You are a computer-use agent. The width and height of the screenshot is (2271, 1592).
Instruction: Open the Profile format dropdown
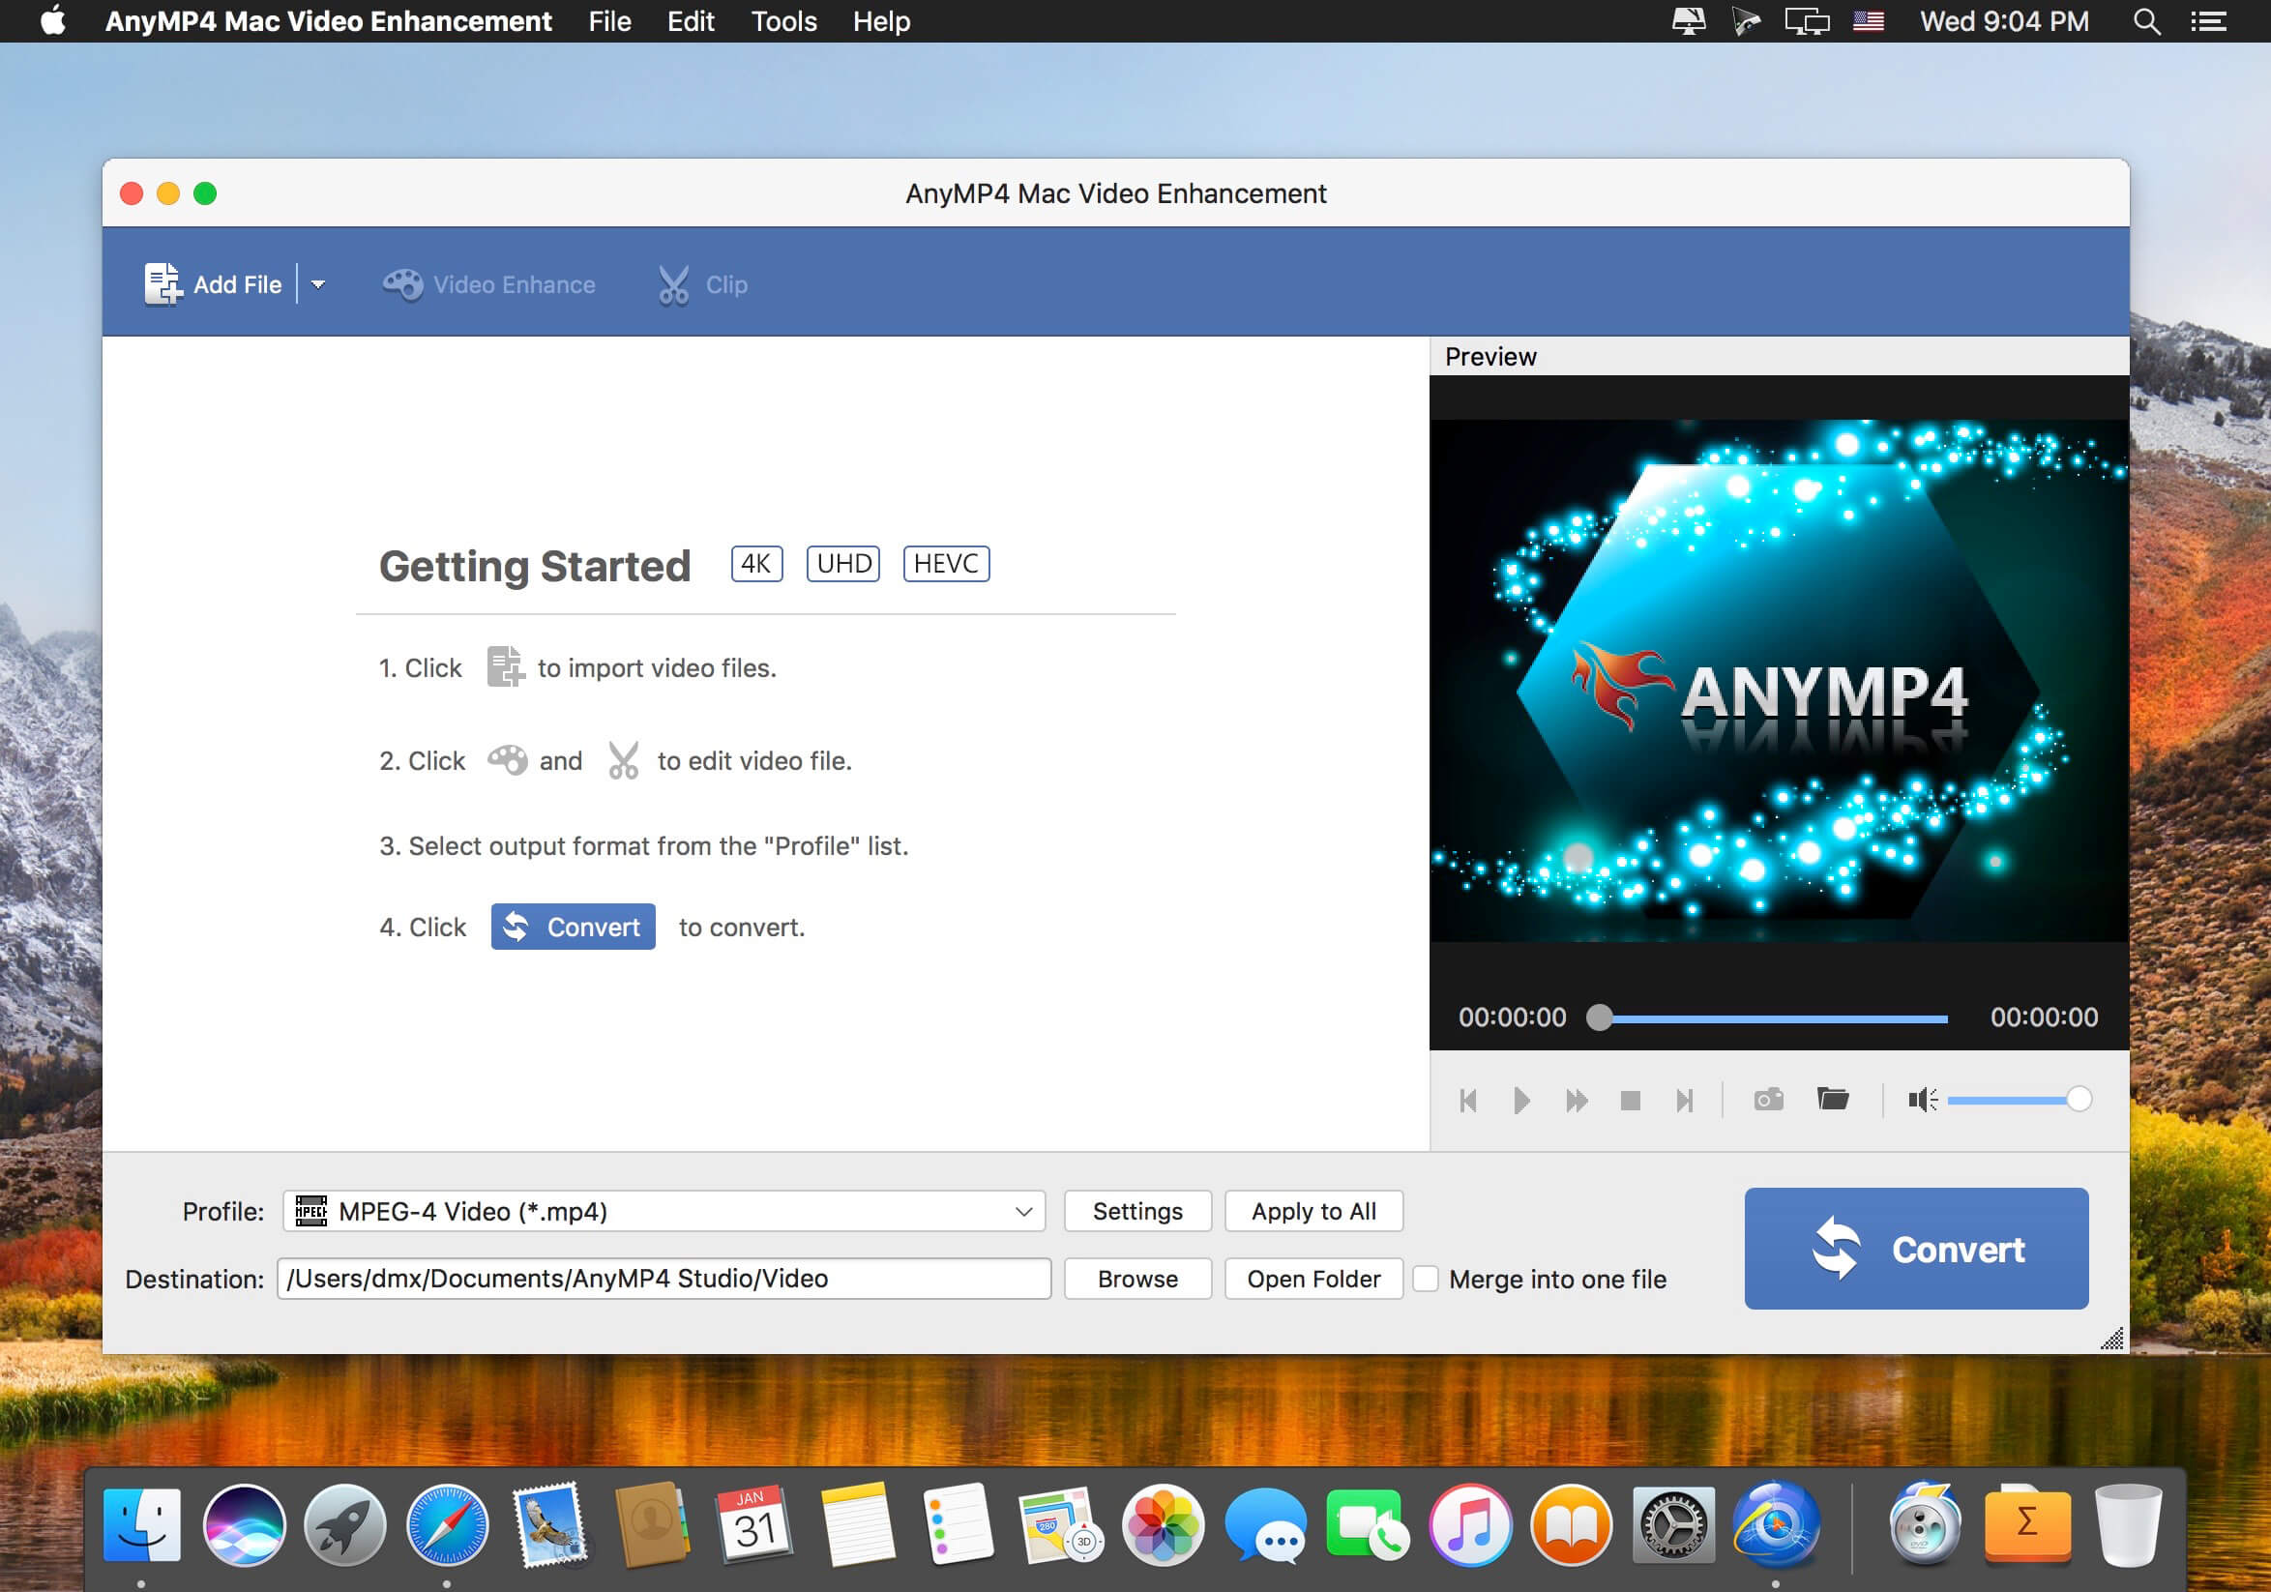pyautogui.click(x=664, y=1211)
